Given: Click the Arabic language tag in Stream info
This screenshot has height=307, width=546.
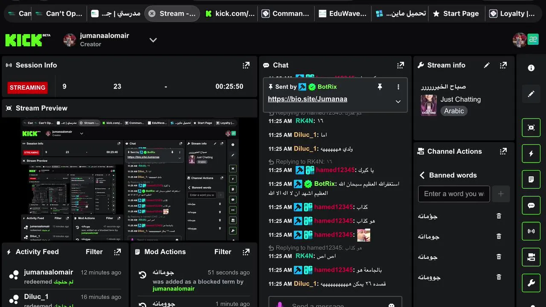Looking at the screenshot, I should point(454,111).
